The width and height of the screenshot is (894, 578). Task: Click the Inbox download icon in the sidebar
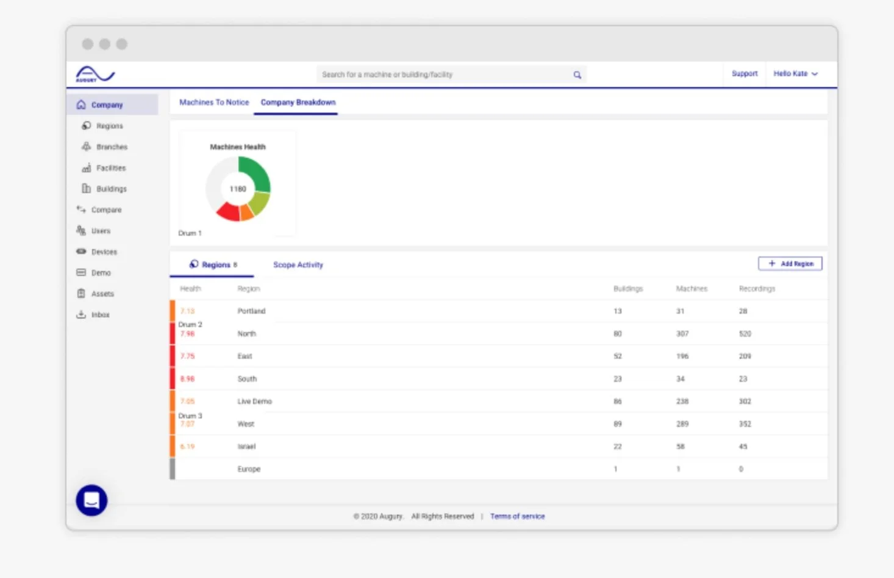point(81,314)
